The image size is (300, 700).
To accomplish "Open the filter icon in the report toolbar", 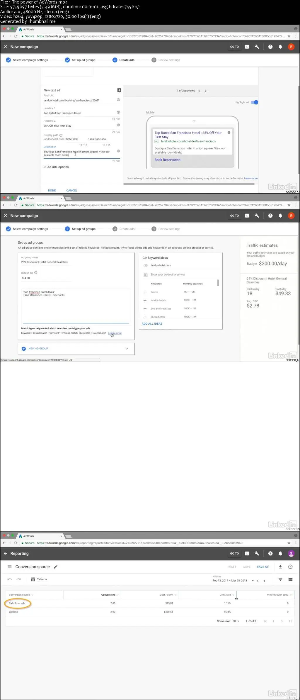I will (280, 579).
